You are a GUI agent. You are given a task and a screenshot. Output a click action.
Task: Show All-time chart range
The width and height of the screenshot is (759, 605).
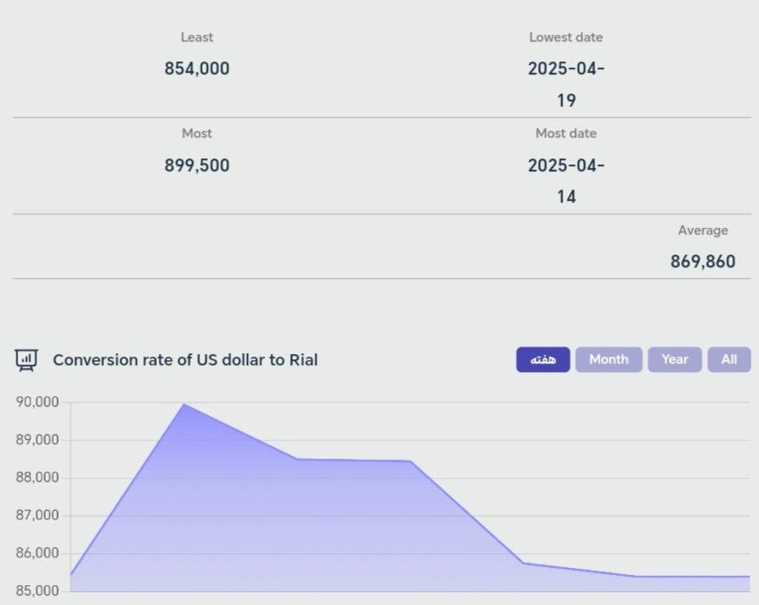click(729, 360)
